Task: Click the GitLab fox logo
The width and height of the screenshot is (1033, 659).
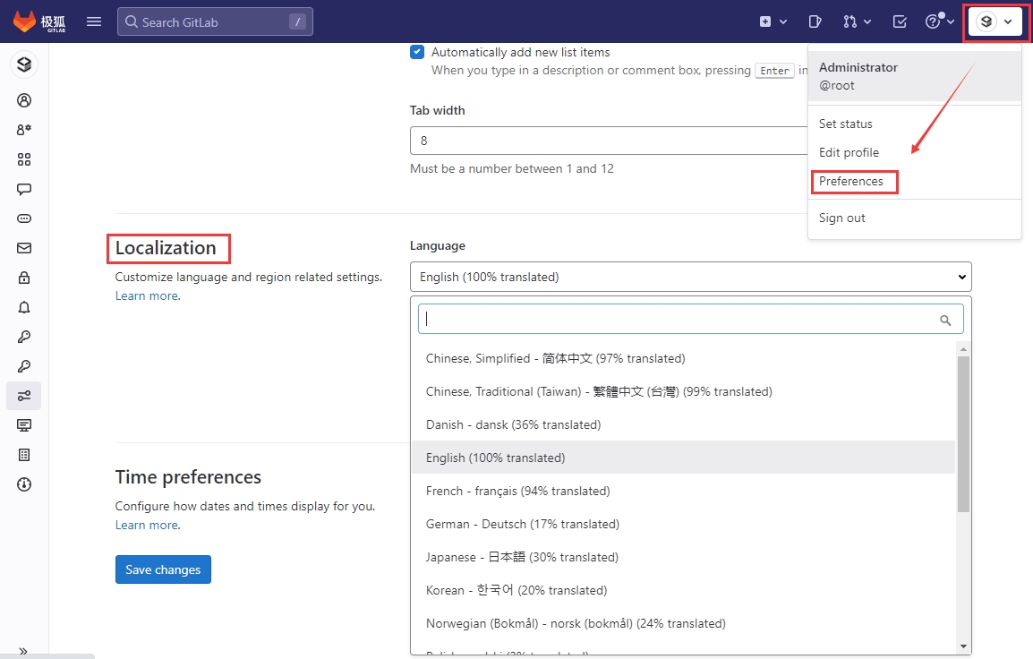Action: click(x=25, y=21)
